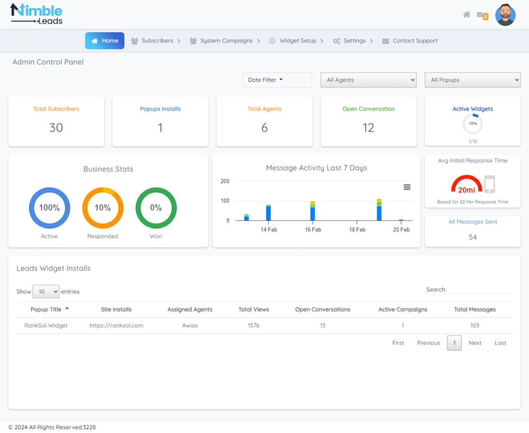
Task: Focus the Search input field
Action: pyautogui.click(x=480, y=290)
